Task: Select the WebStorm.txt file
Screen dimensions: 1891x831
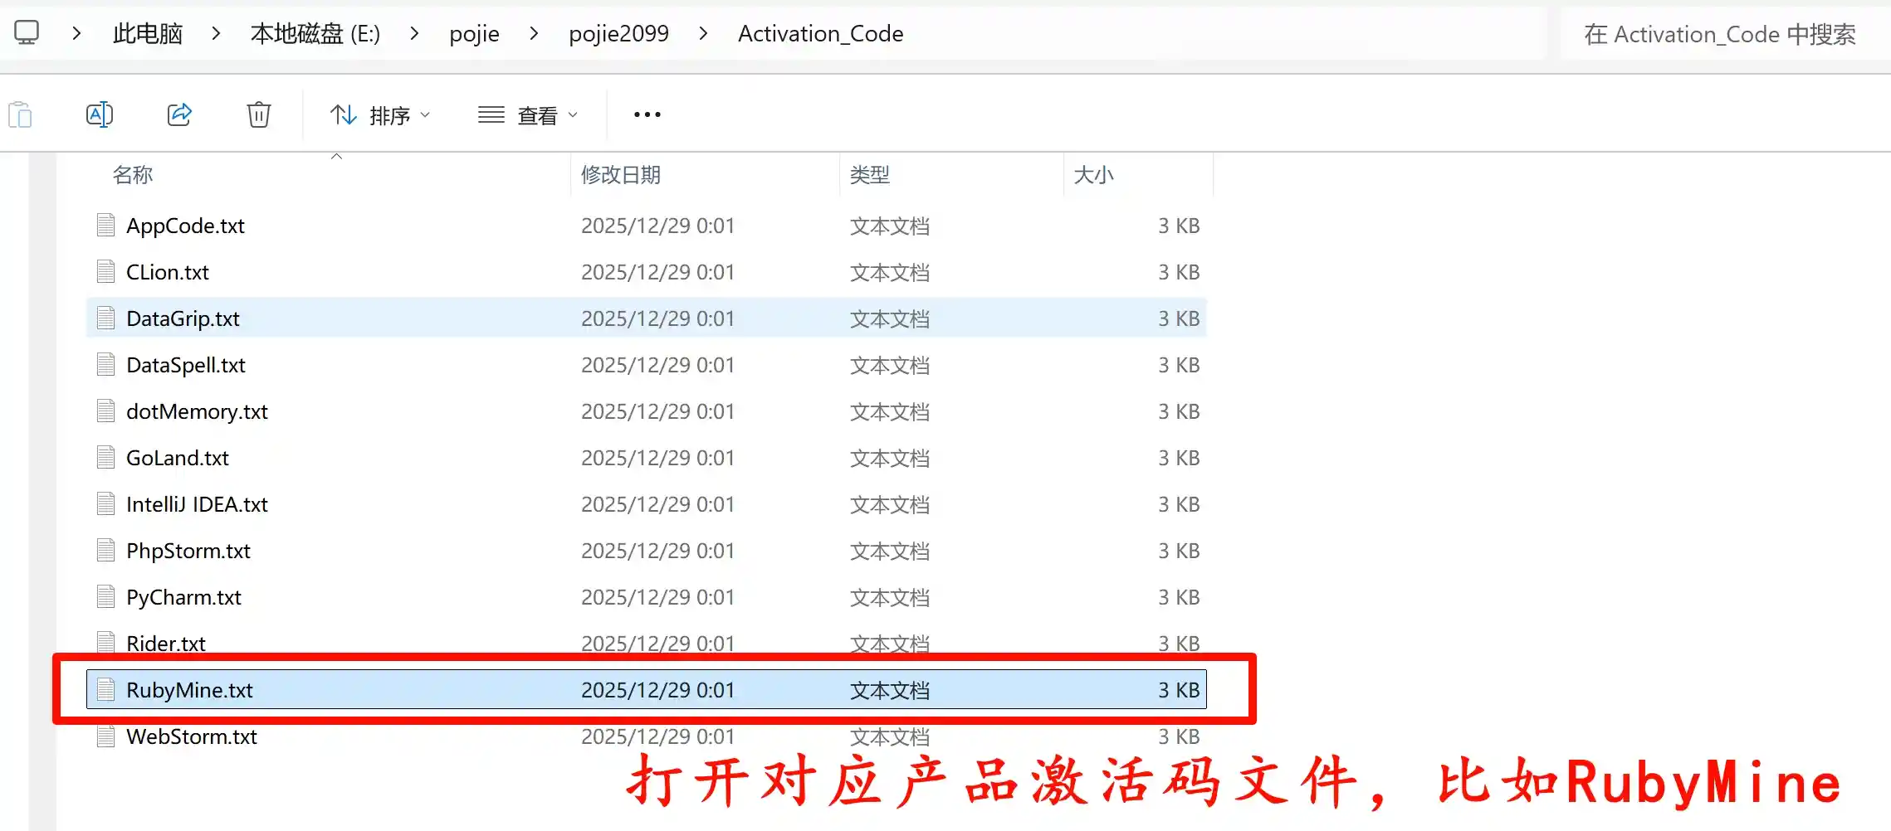Action: tap(192, 736)
